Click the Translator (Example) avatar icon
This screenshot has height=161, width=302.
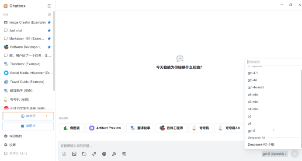click(x=6, y=64)
